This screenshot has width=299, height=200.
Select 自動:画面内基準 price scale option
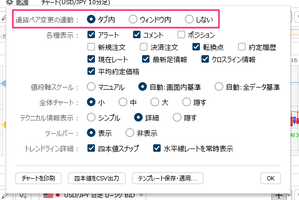coord(143,87)
